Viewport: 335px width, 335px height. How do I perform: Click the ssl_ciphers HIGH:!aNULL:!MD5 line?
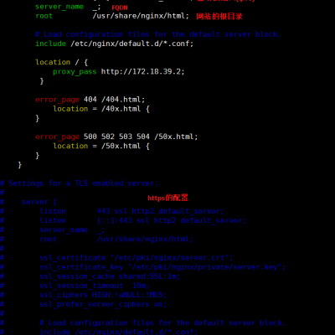(x=103, y=295)
